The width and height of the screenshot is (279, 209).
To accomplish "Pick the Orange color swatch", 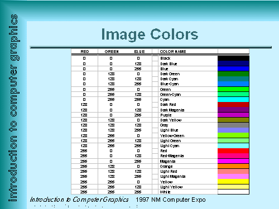I will [x=233, y=166].
